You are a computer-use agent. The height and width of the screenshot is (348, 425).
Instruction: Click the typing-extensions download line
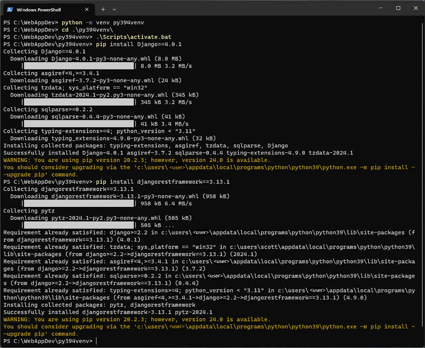(112, 138)
